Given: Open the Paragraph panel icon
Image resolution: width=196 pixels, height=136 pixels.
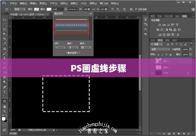Looking at the screenshot, I should pos(146,34).
